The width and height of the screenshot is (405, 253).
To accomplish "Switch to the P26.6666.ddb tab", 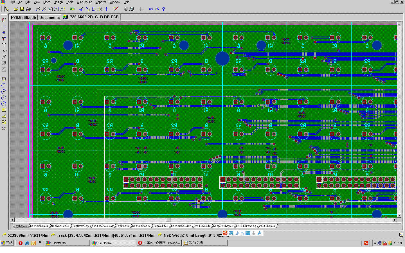I will (x=23, y=17).
